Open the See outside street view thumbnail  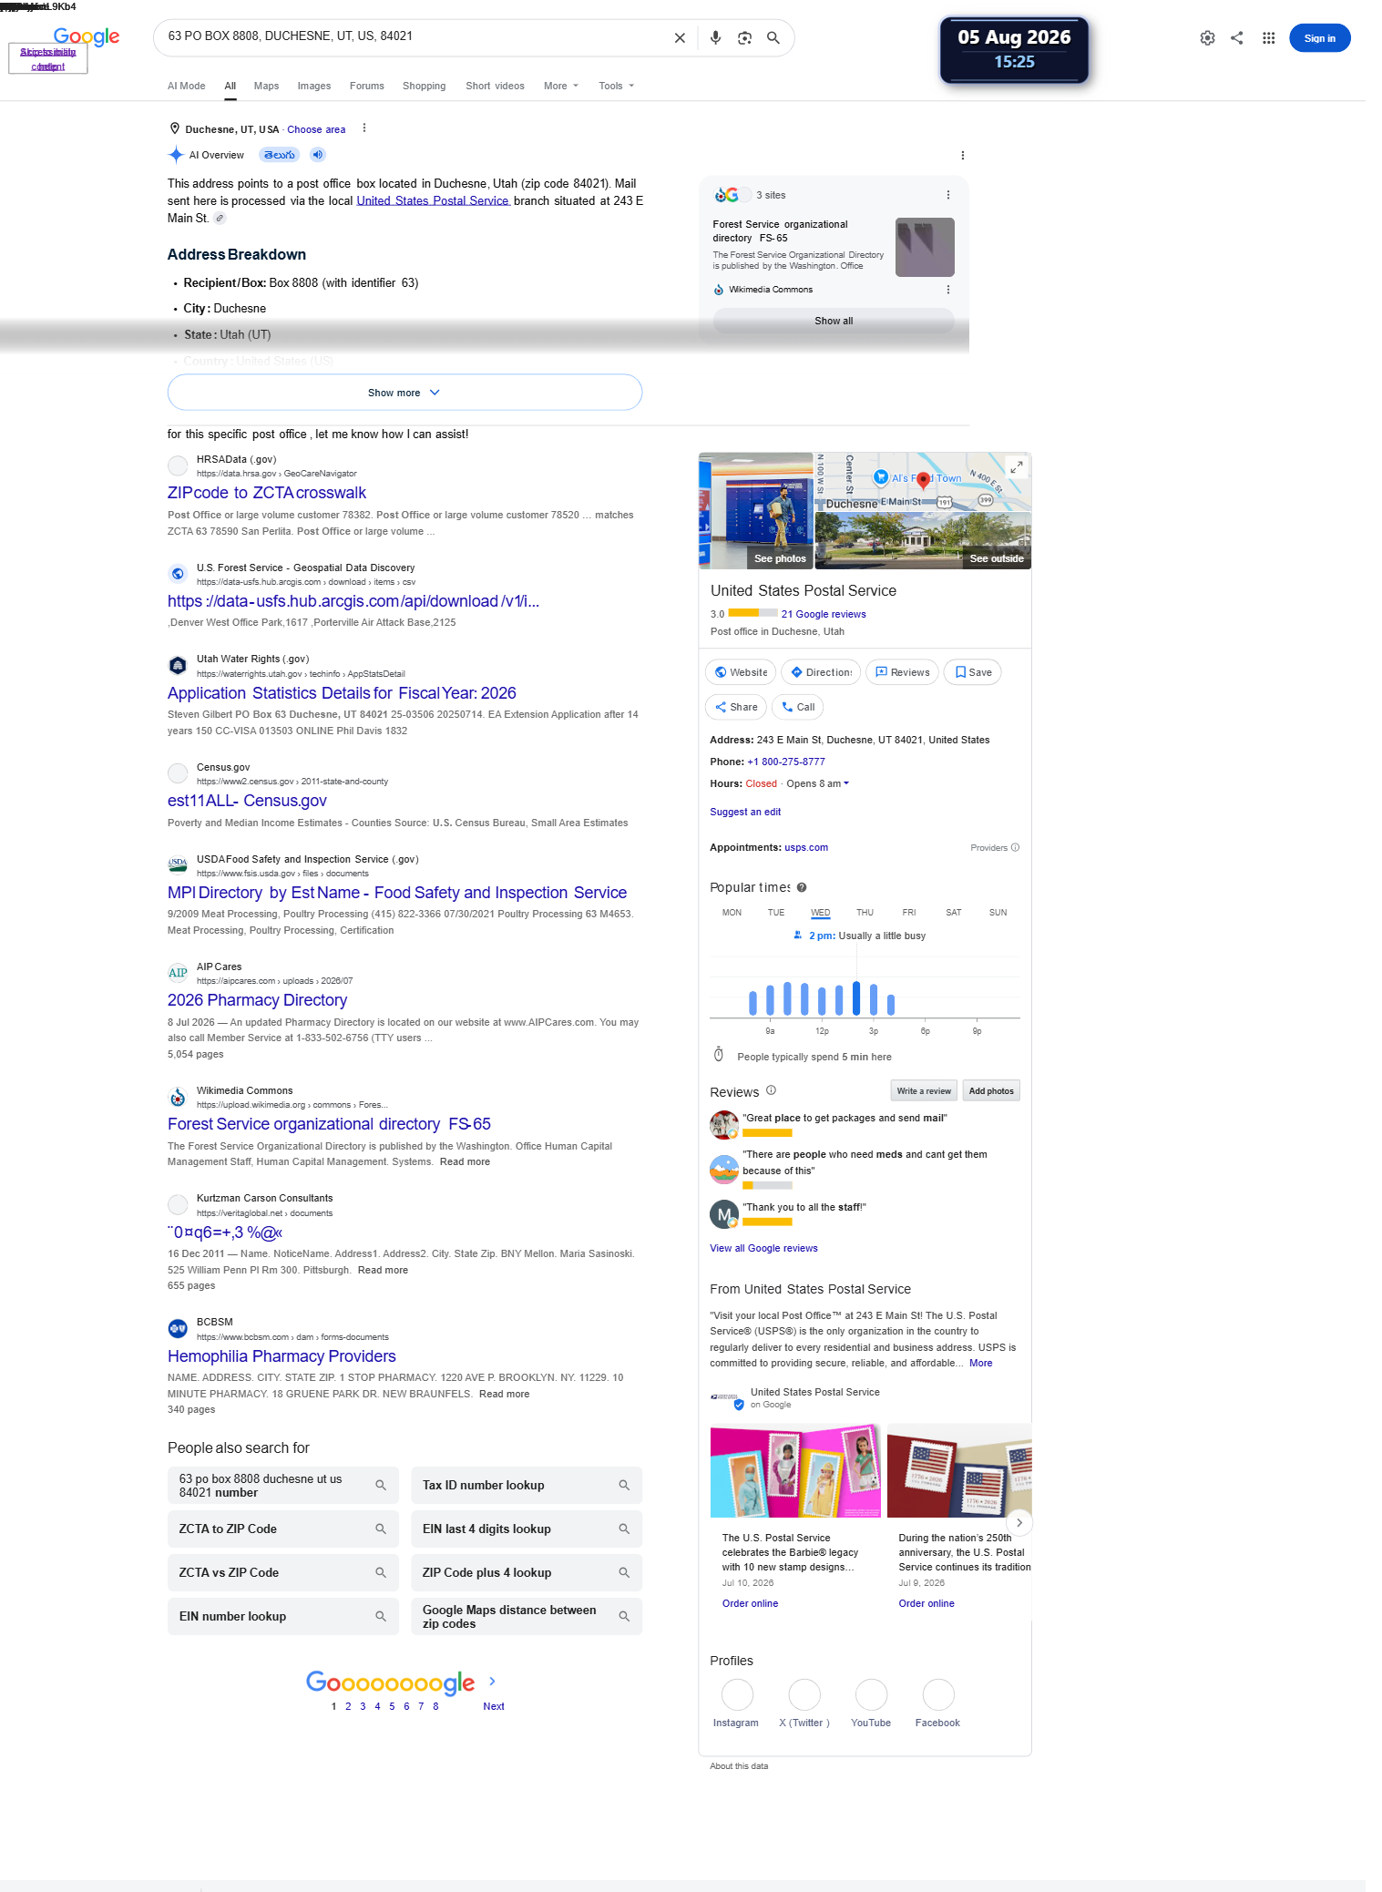tap(923, 540)
